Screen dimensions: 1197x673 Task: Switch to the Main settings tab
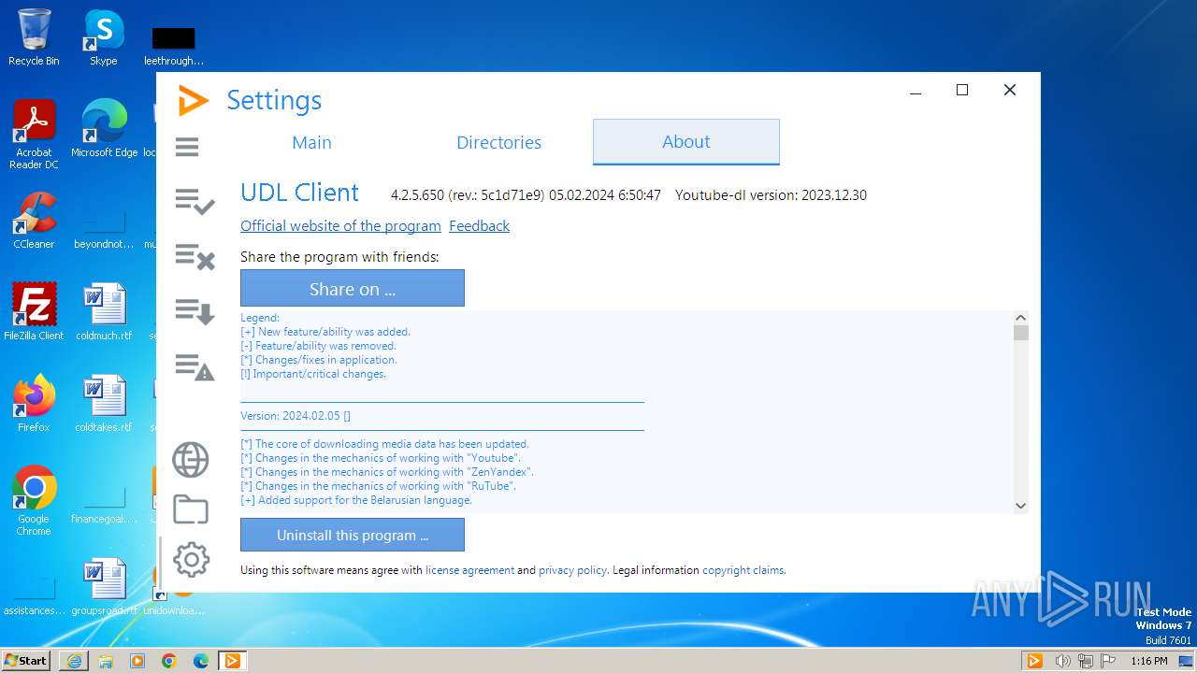(311, 142)
